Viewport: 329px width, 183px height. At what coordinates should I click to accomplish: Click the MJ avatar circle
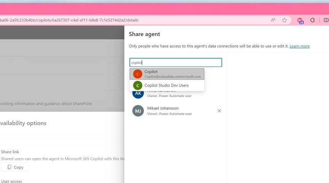tap(138, 111)
